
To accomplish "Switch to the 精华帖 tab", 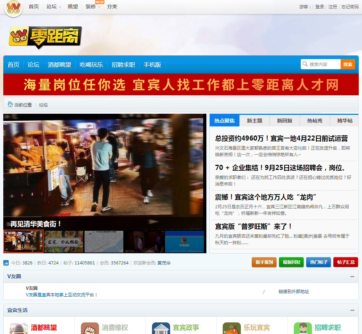I will (x=344, y=121).
